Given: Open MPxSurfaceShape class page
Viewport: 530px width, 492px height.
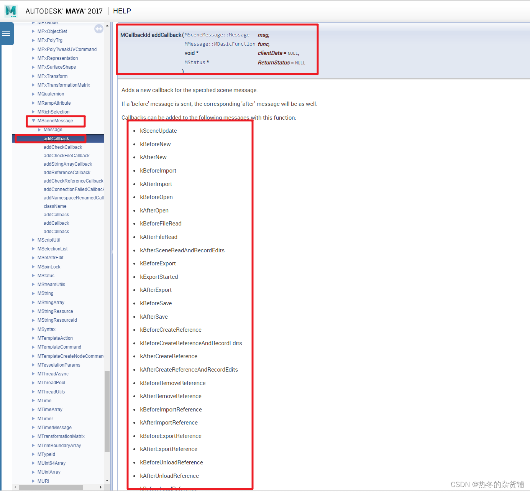Looking at the screenshot, I should tap(57, 67).
